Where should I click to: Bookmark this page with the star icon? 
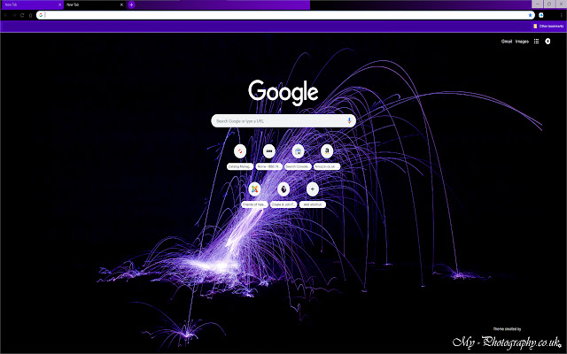click(x=530, y=15)
